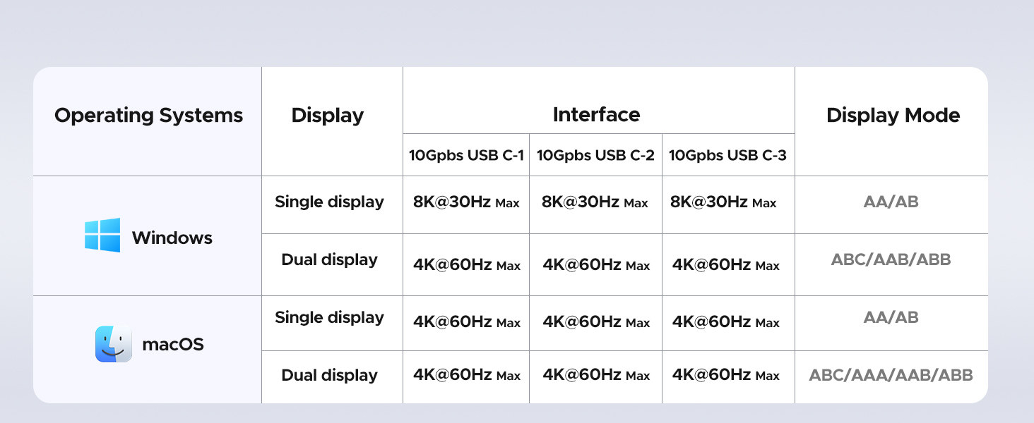The image size is (1034, 423).
Task: Click the 10Gpbs USB C-3 subheader
Action: coord(727,155)
